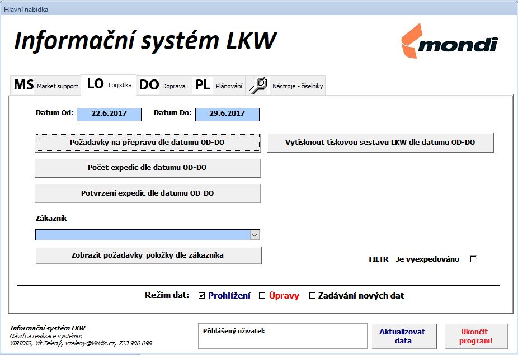Click the Hlavní nabídka window title
The width and height of the screenshot is (518, 355).
pyautogui.click(x=26, y=10)
